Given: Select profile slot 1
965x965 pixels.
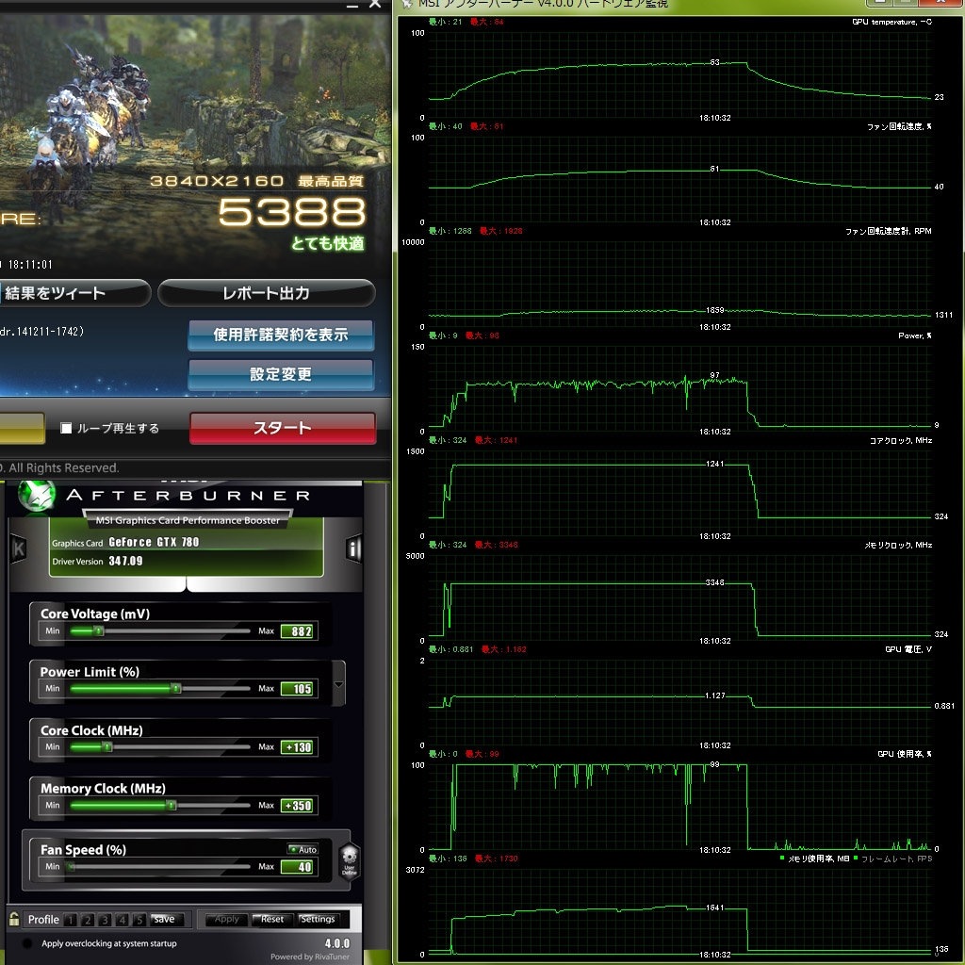Looking at the screenshot, I should (71, 920).
